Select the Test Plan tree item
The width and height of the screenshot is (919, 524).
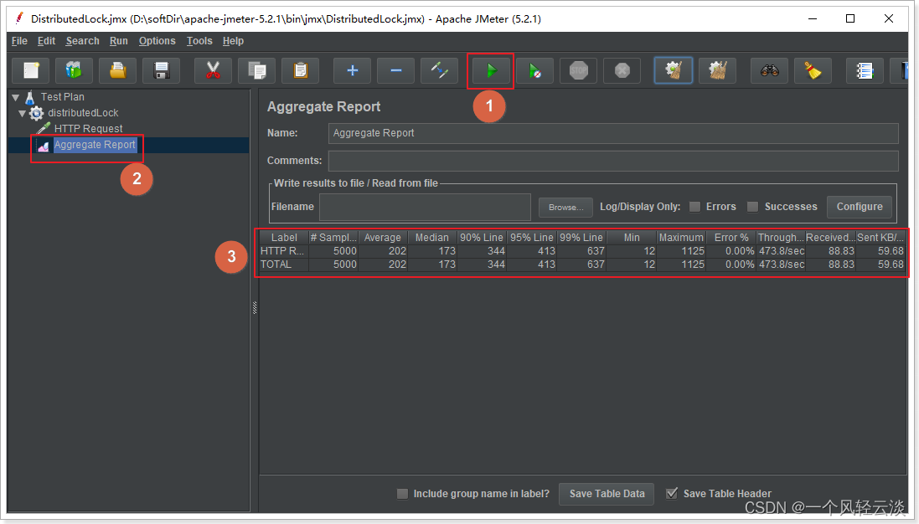click(x=63, y=97)
